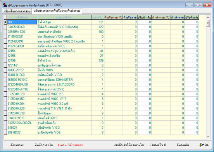The width and height of the screenshot is (214, 152).
Task: Select product code 11115-0C021
Action: click(x=22, y=36)
